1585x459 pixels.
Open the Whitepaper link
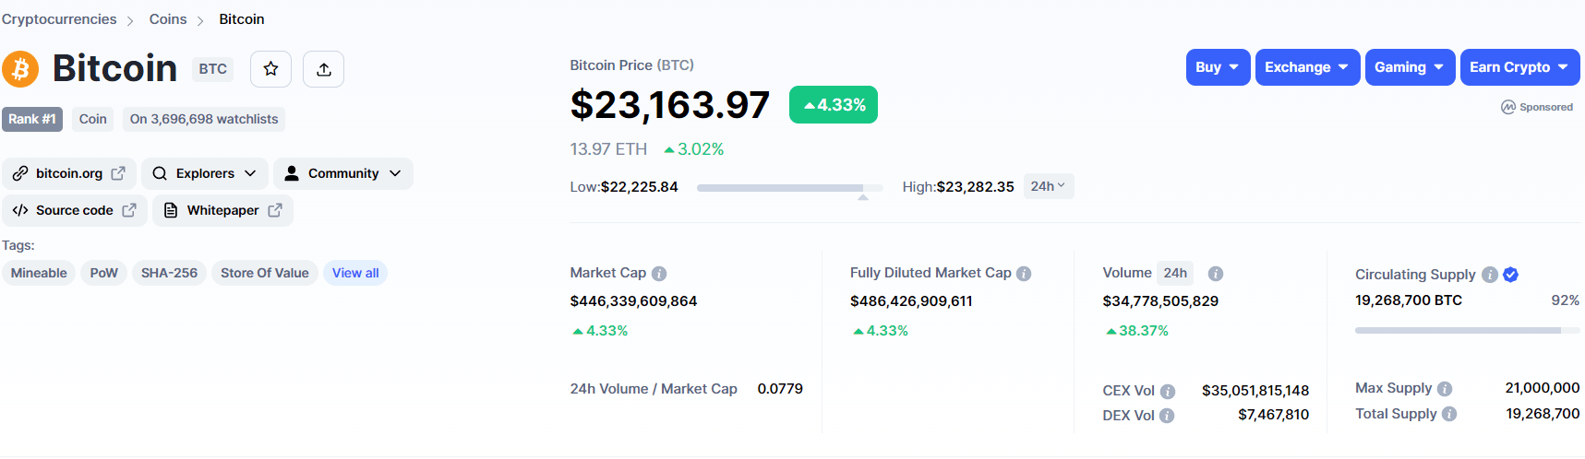[x=222, y=210]
